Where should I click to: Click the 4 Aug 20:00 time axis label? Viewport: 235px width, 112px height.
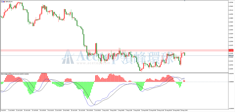click(113, 110)
